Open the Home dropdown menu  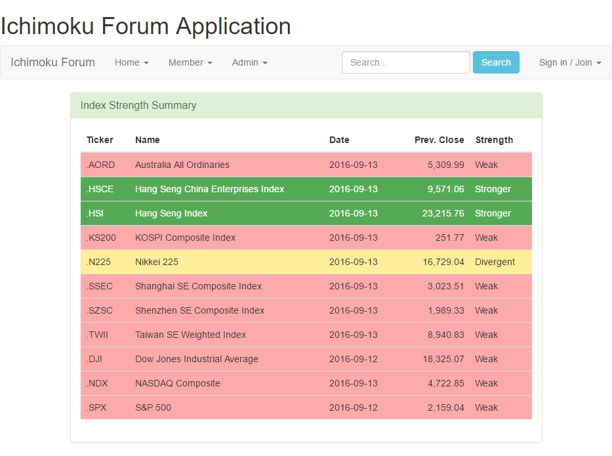pos(131,62)
